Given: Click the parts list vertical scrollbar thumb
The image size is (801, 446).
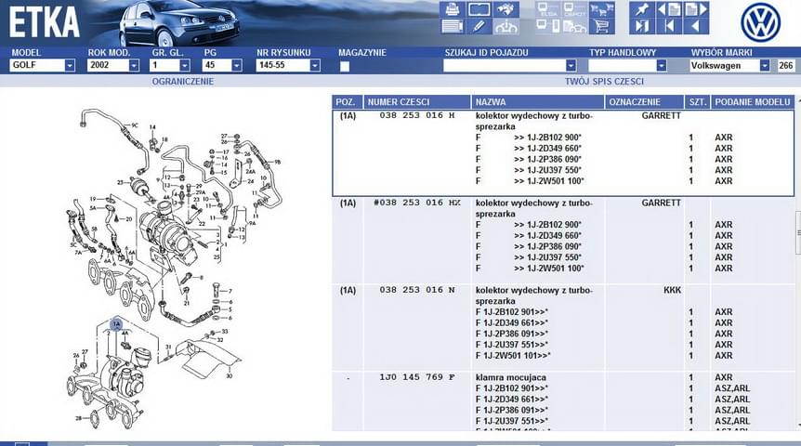Looking at the screenshot, I should 798,232.
